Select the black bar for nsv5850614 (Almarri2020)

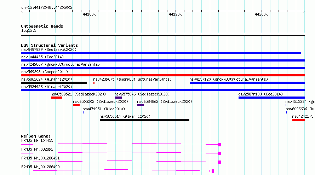coord(144,120)
